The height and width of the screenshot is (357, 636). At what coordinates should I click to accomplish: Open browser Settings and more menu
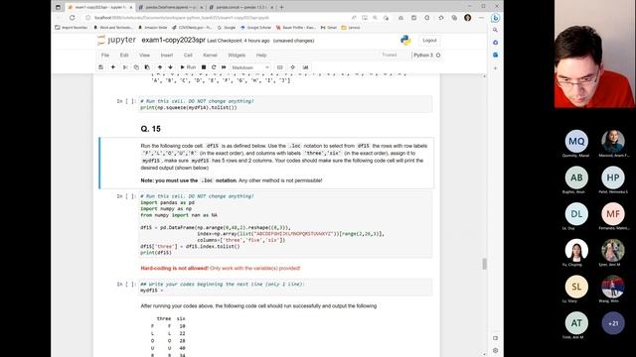tap(481, 18)
